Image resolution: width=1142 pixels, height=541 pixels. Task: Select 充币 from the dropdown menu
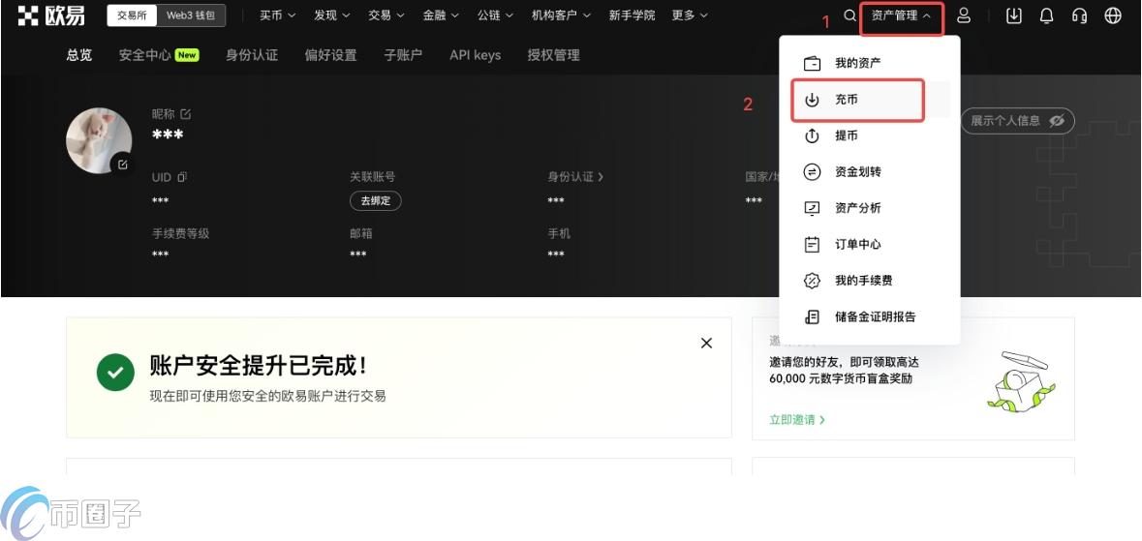pos(870,100)
